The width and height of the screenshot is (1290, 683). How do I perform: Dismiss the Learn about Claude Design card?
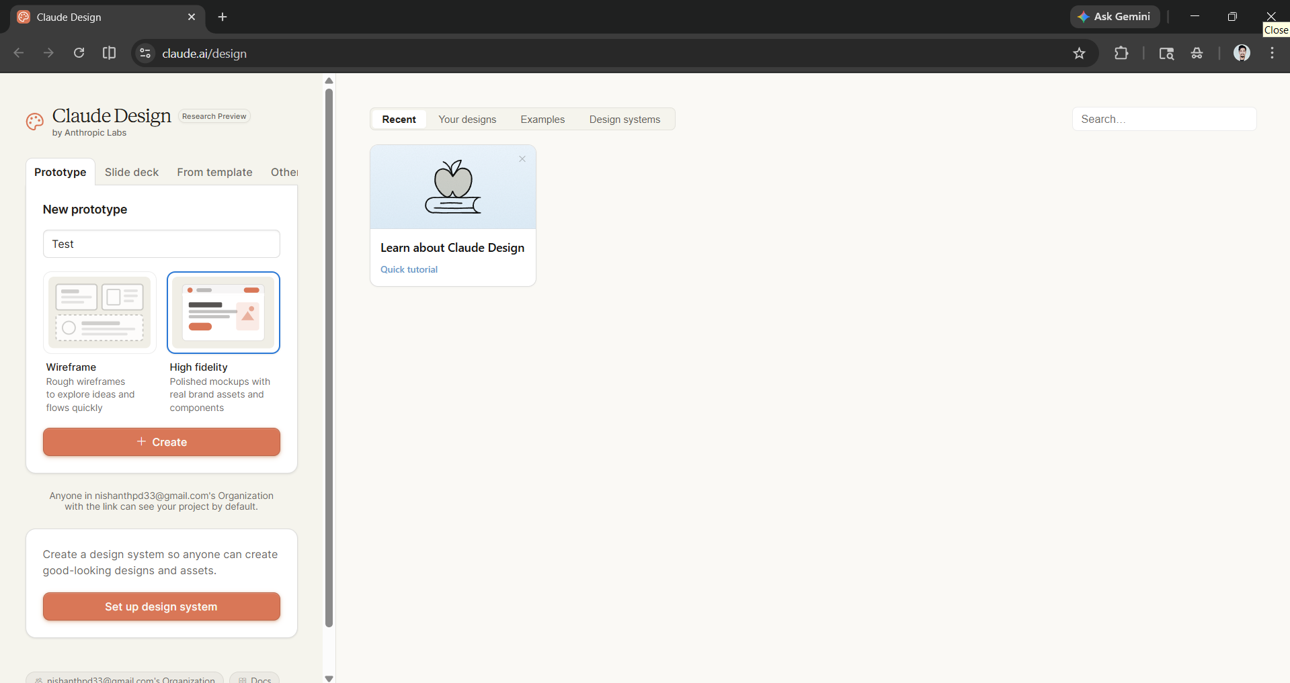coord(522,159)
